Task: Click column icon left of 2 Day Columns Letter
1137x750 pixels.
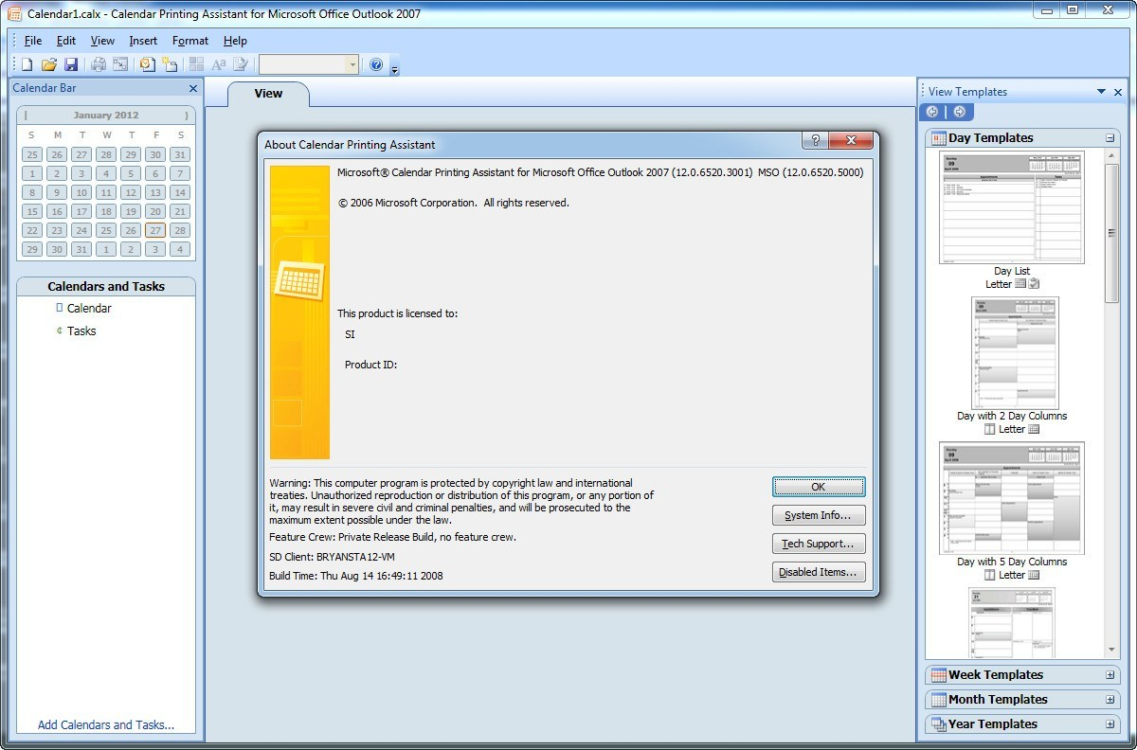Action: [990, 429]
